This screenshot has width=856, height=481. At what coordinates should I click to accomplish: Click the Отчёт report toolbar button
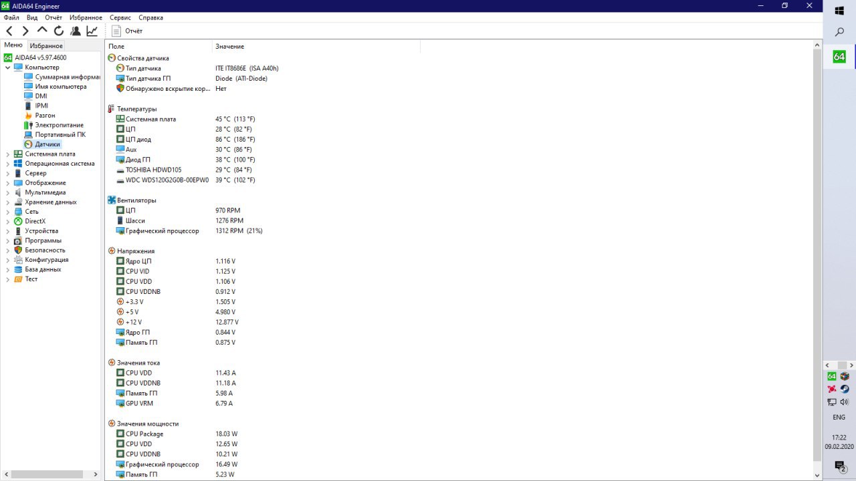click(x=127, y=31)
